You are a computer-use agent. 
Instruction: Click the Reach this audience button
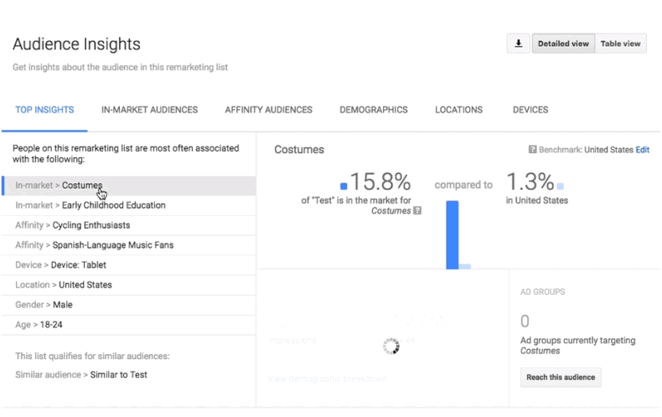click(x=561, y=378)
